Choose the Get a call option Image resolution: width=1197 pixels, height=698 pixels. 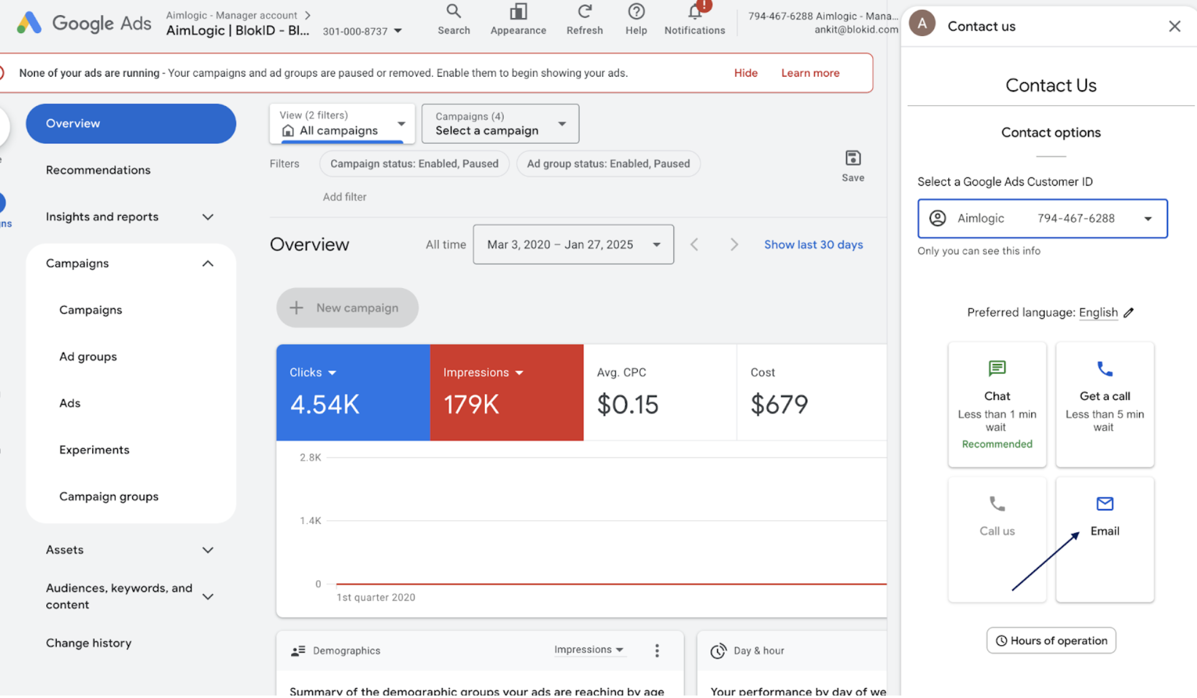[1104, 404]
